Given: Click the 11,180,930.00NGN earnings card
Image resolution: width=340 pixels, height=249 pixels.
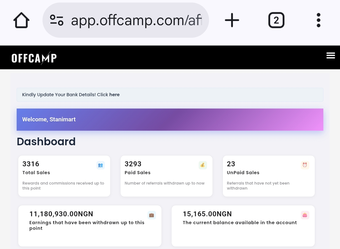Looking at the screenshot, I should point(90,226).
